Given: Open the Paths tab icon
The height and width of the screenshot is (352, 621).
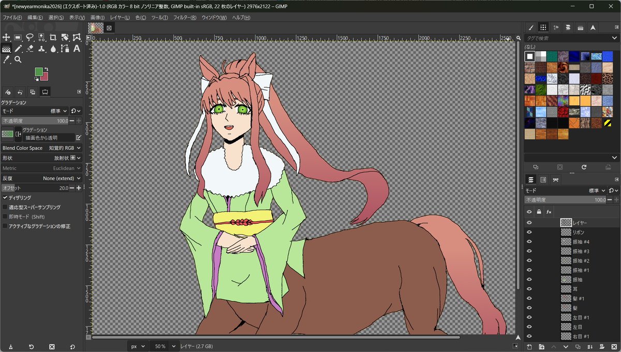Looking at the screenshot, I should pyautogui.click(x=555, y=179).
